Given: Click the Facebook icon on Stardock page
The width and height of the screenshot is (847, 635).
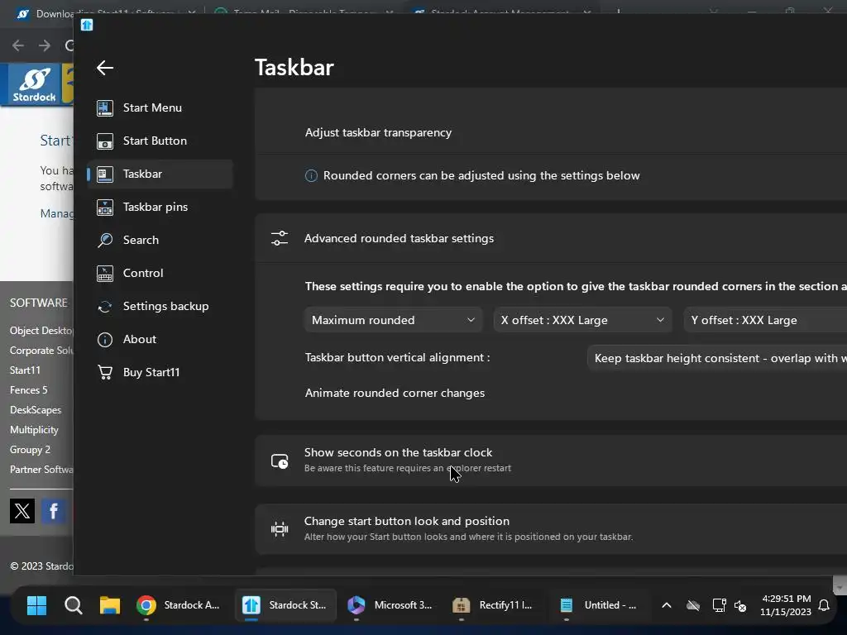Looking at the screenshot, I should (54, 511).
